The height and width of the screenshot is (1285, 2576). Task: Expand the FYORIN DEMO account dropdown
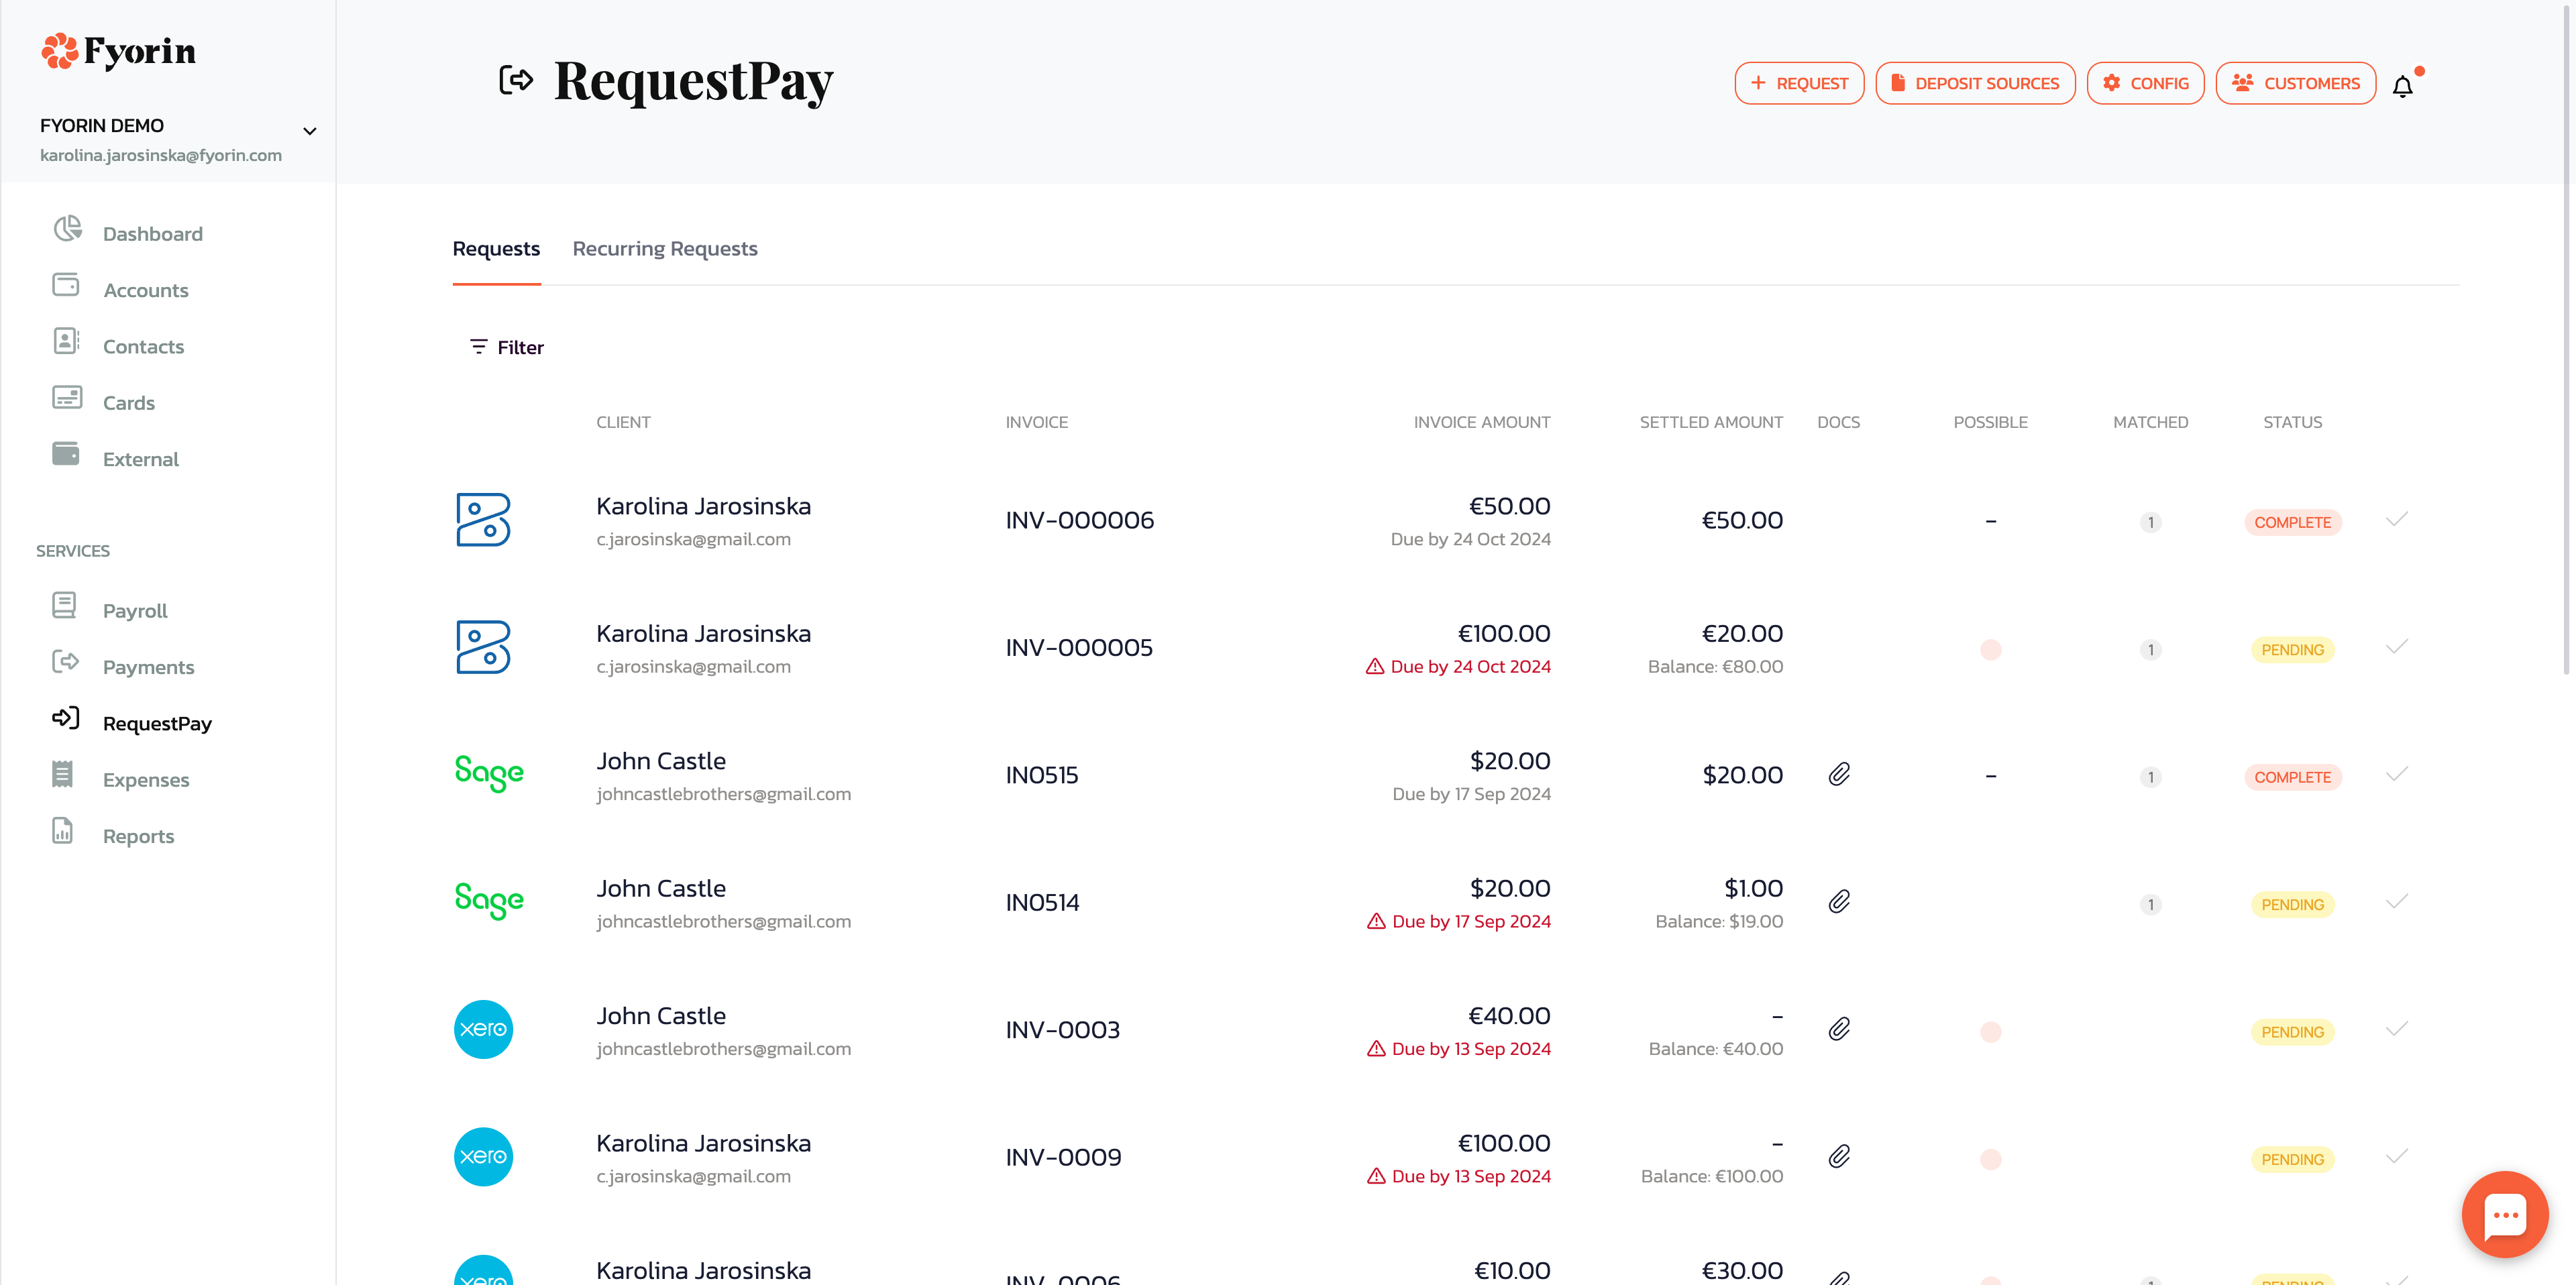(310, 131)
